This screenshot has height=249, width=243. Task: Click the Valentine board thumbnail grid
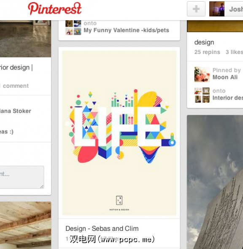[73, 27]
